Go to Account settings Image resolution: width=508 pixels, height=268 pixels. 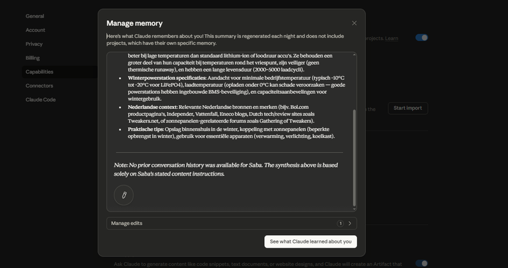36,30
